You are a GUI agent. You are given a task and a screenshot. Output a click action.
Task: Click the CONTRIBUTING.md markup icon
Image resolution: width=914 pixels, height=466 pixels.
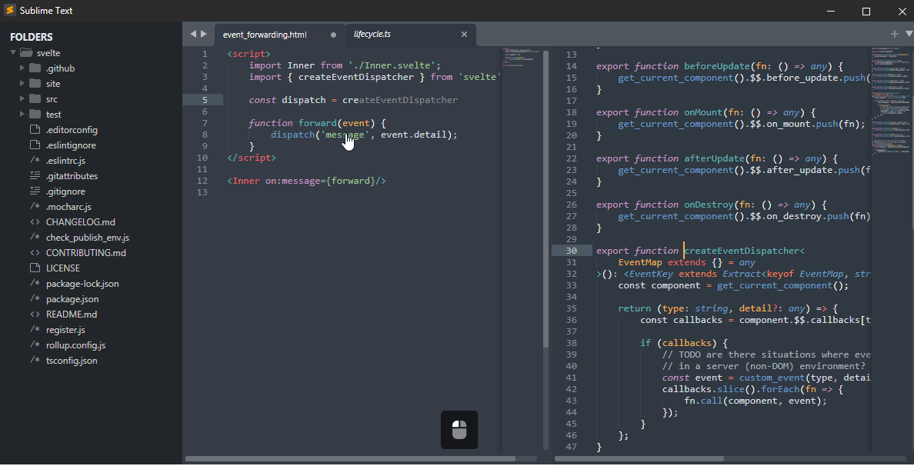35,253
